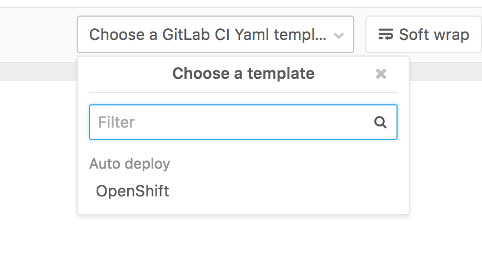Click the Soft wrap lines icon

[x=385, y=34]
